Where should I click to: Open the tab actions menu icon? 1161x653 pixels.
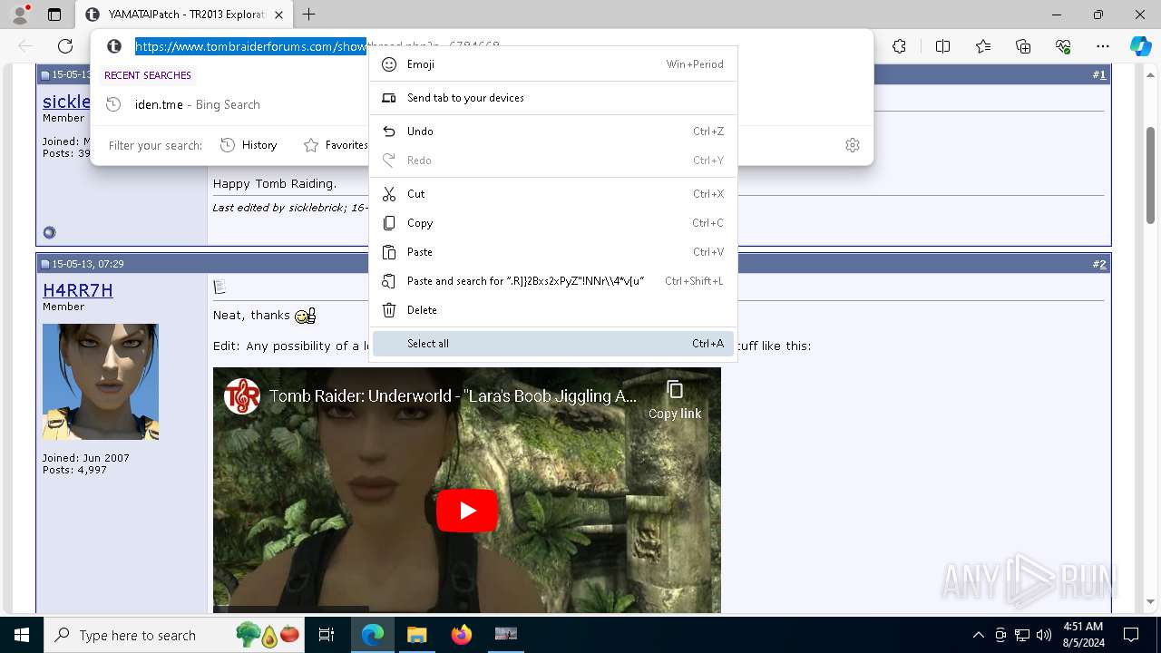click(x=54, y=15)
